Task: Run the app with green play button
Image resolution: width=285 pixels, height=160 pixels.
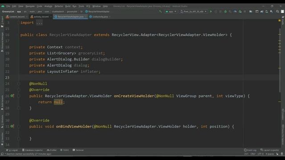Action: point(211,12)
